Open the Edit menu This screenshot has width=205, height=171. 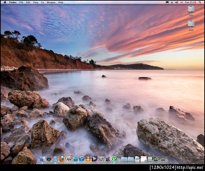(28, 2)
